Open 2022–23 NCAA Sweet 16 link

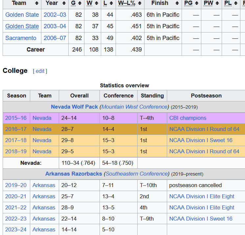tap(201, 219)
